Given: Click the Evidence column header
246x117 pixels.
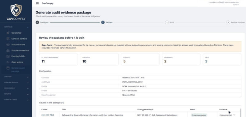Looking at the screenshot, I should pyautogui.click(x=223, y=110).
